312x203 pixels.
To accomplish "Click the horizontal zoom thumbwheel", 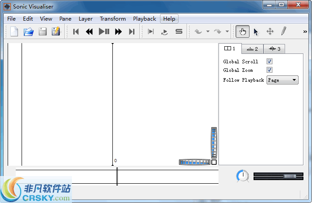I will (194, 162).
